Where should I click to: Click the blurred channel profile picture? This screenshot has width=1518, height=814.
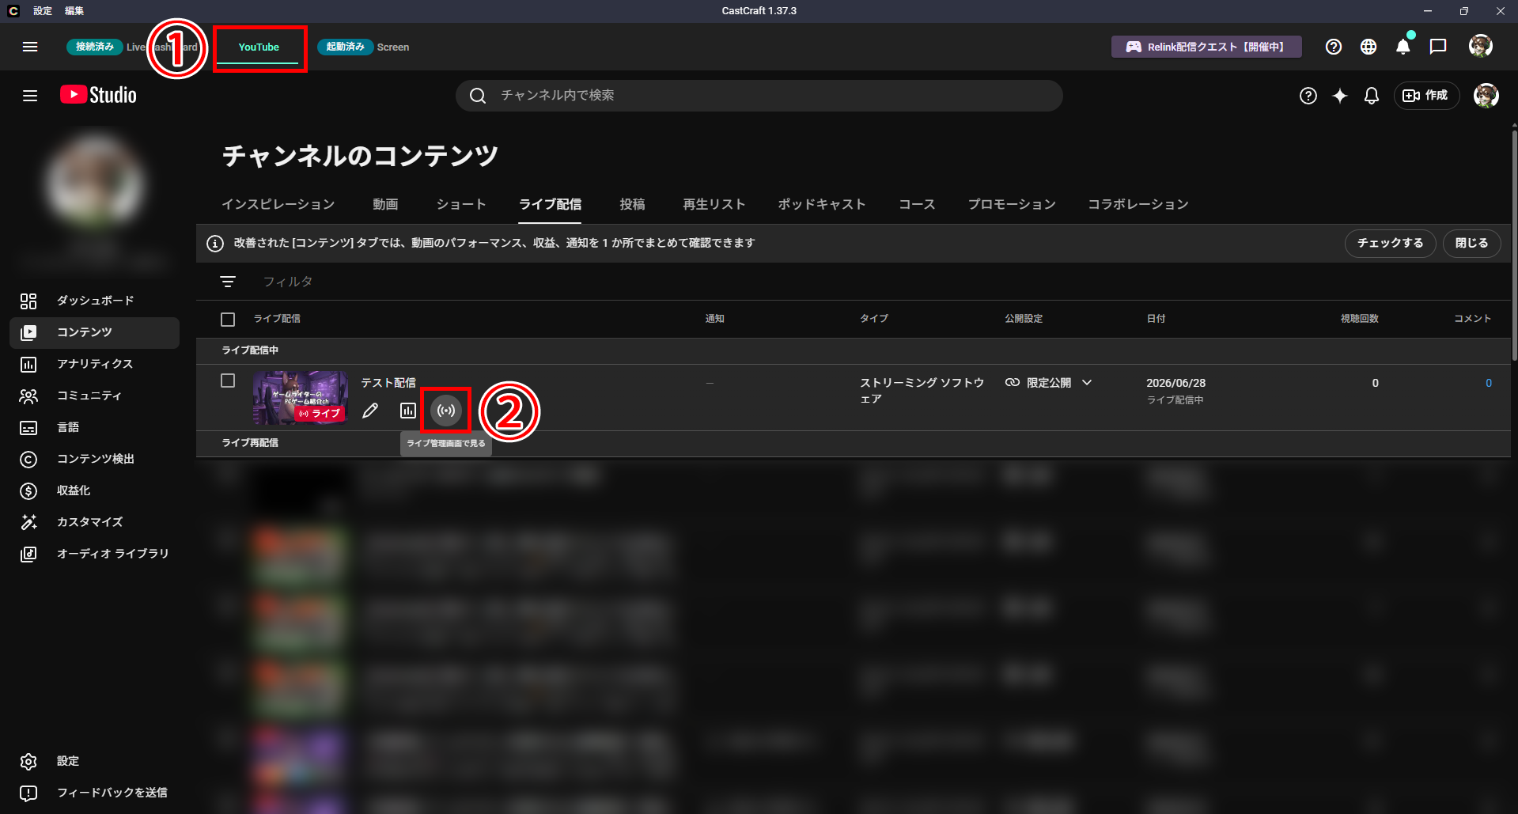pyautogui.click(x=94, y=182)
